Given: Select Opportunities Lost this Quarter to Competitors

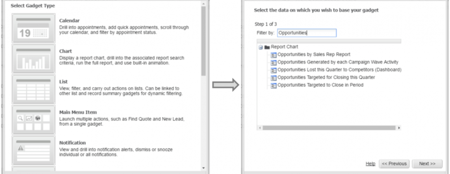Looking at the screenshot, I should pos(339,70).
